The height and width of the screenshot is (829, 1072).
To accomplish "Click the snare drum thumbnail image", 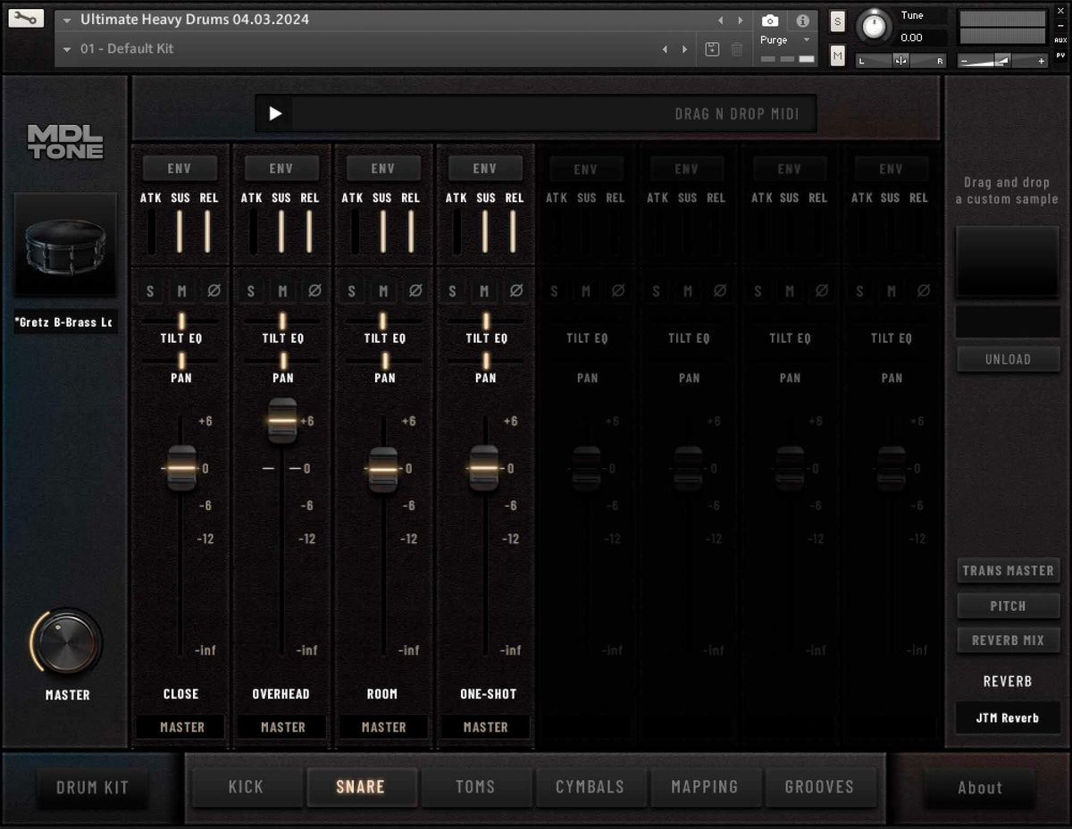I will (x=65, y=245).
